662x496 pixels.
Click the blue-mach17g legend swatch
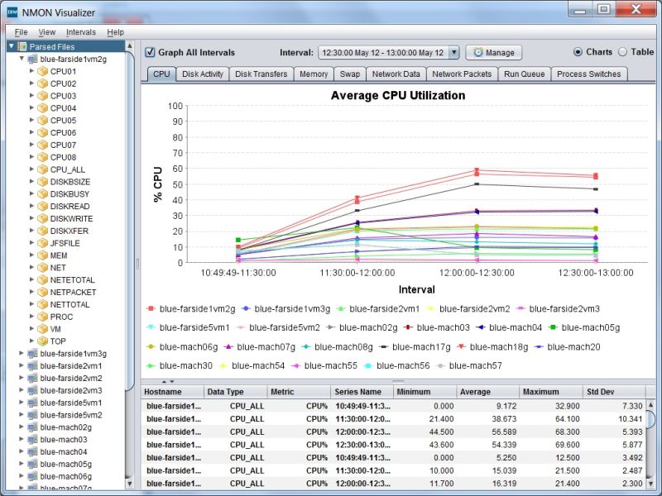[383, 346]
